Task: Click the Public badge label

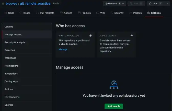Action: tap(56, 3)
